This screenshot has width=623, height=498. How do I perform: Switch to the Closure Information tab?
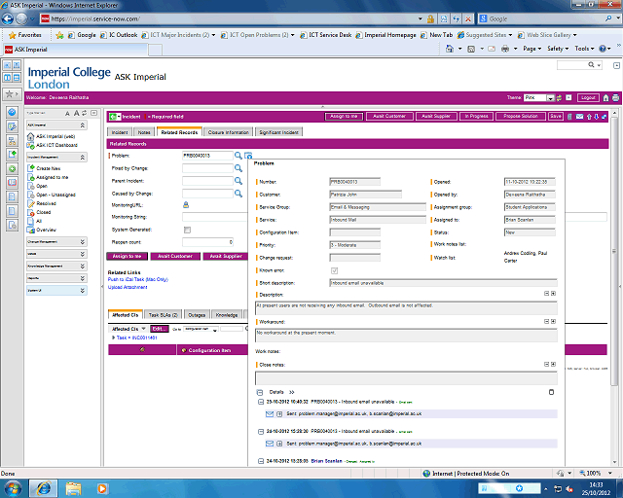point(229,131)
